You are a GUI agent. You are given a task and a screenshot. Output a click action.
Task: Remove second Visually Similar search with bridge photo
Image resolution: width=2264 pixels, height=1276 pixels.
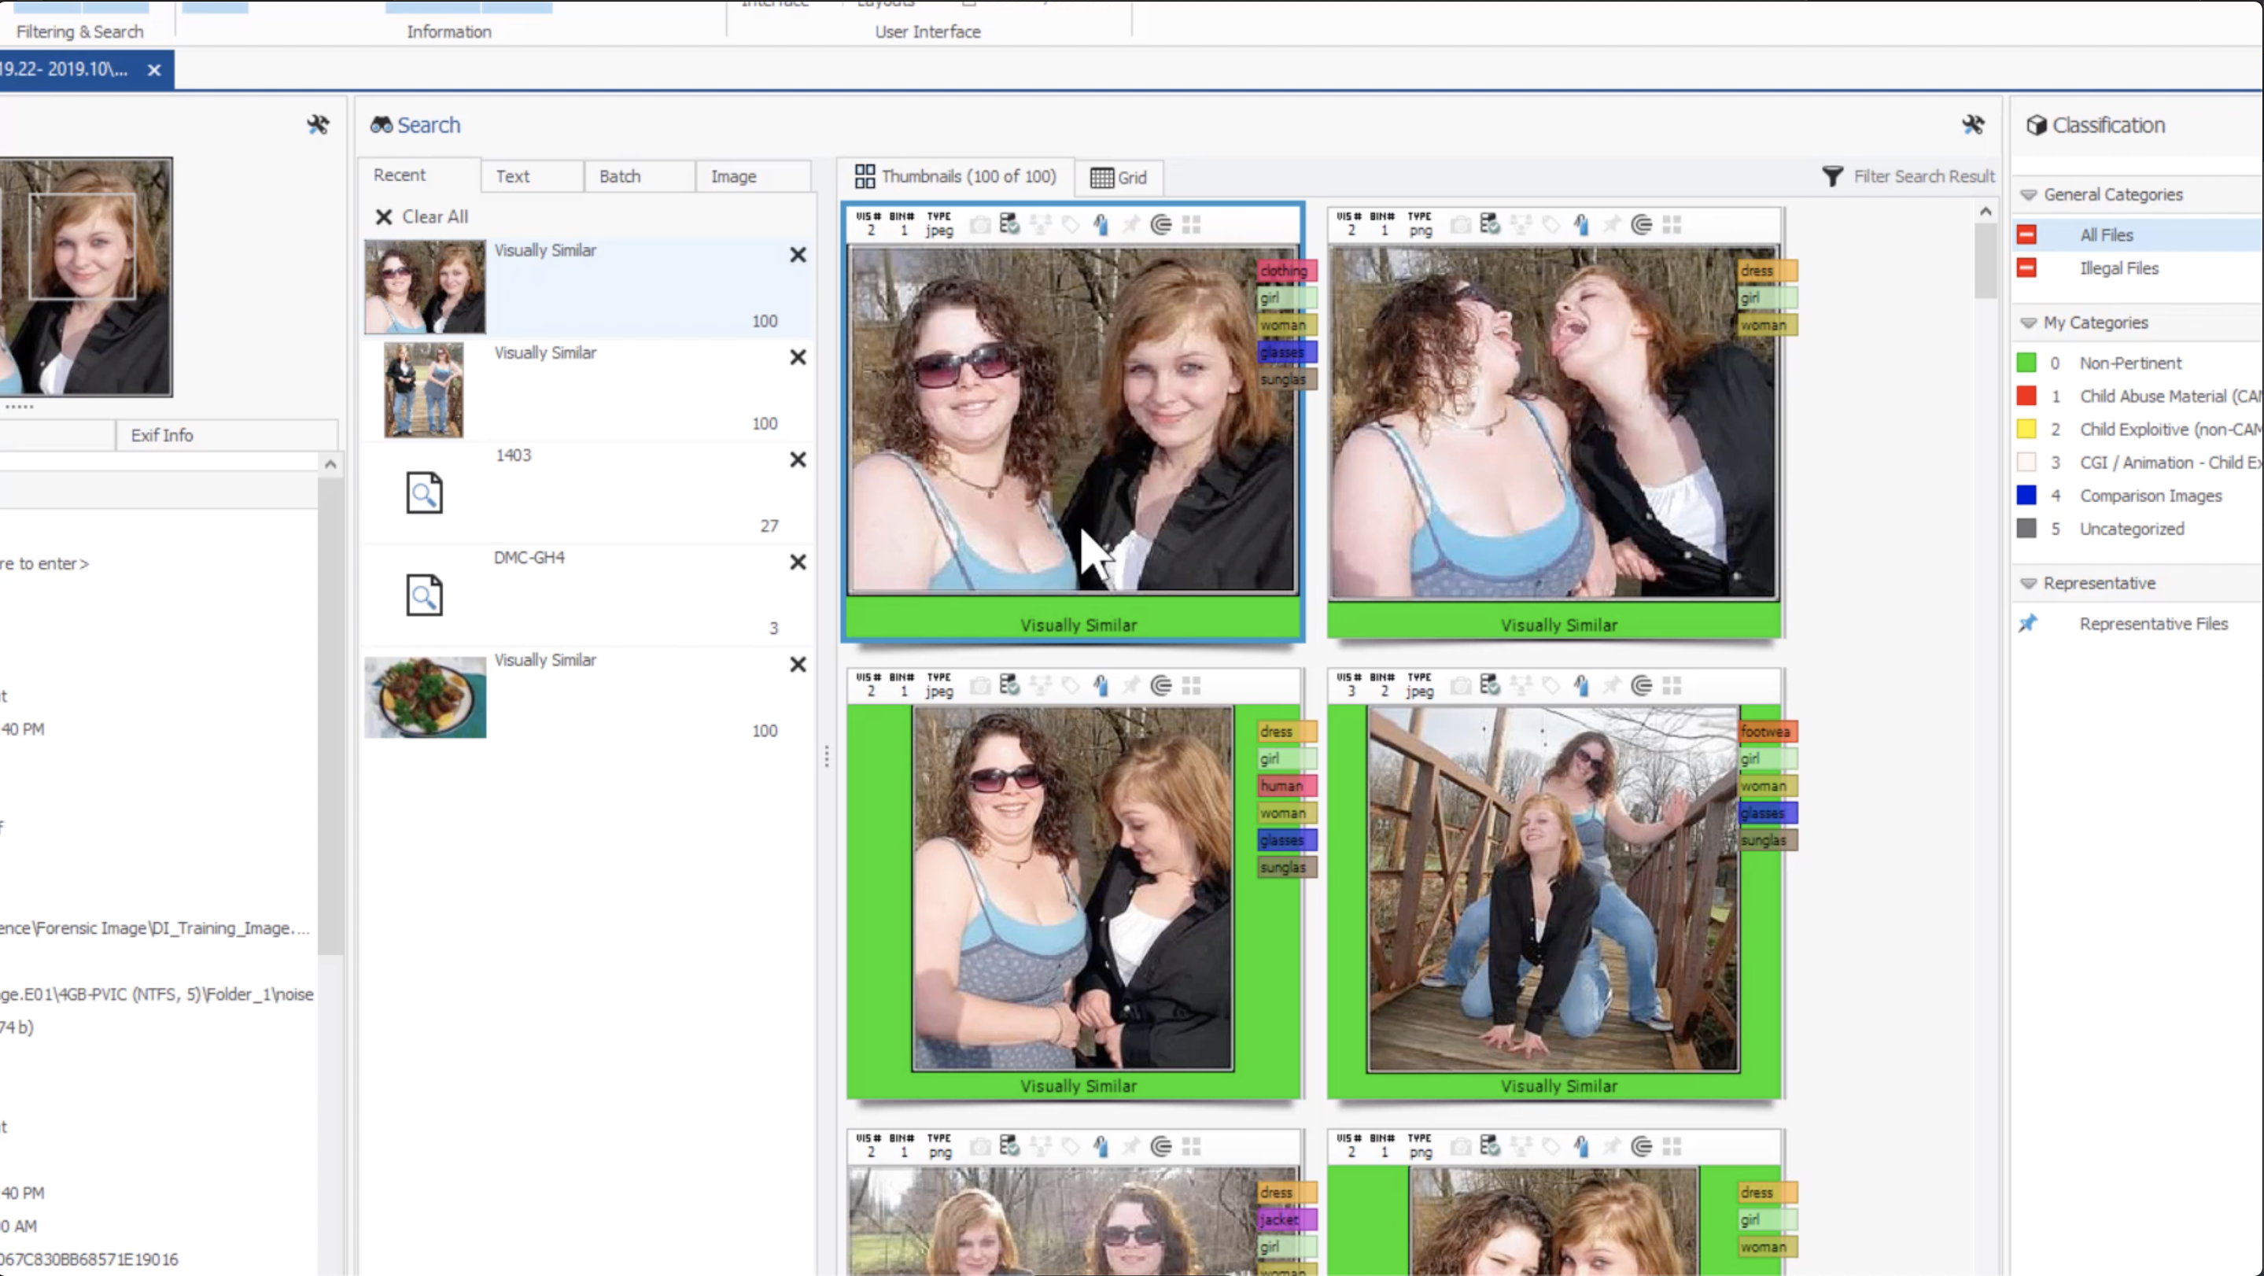(797, 358)
